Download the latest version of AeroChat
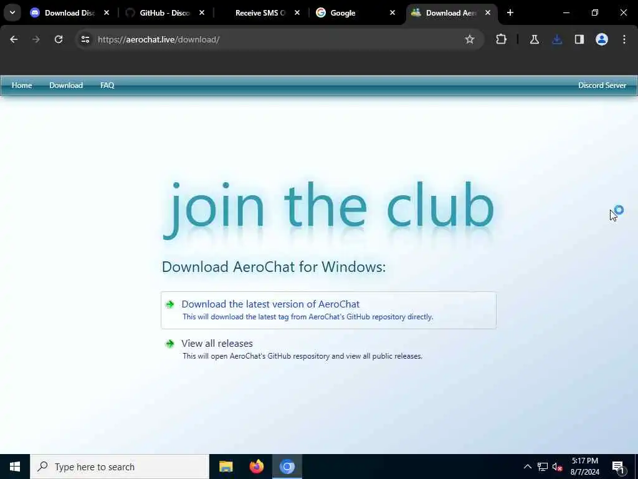Screen dimensions: 638x479 [x=328, y=310]
